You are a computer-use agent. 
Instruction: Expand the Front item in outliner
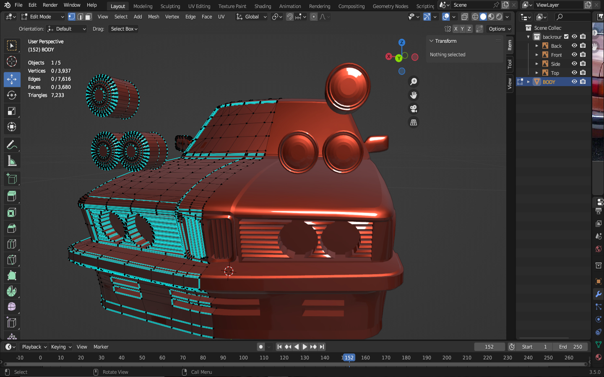coord(537,55)
